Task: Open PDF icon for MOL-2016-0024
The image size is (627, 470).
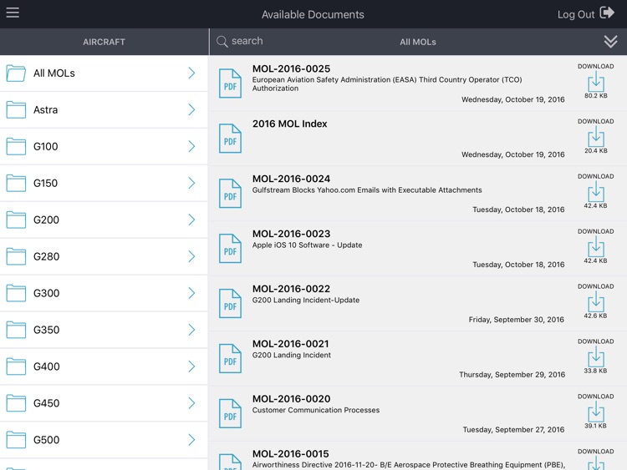Action: click(x=230, y=194)
